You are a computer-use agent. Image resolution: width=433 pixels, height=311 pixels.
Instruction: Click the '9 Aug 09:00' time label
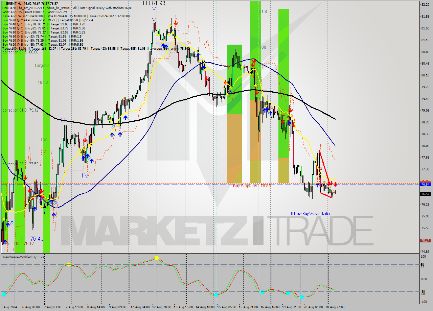(117, 307)
